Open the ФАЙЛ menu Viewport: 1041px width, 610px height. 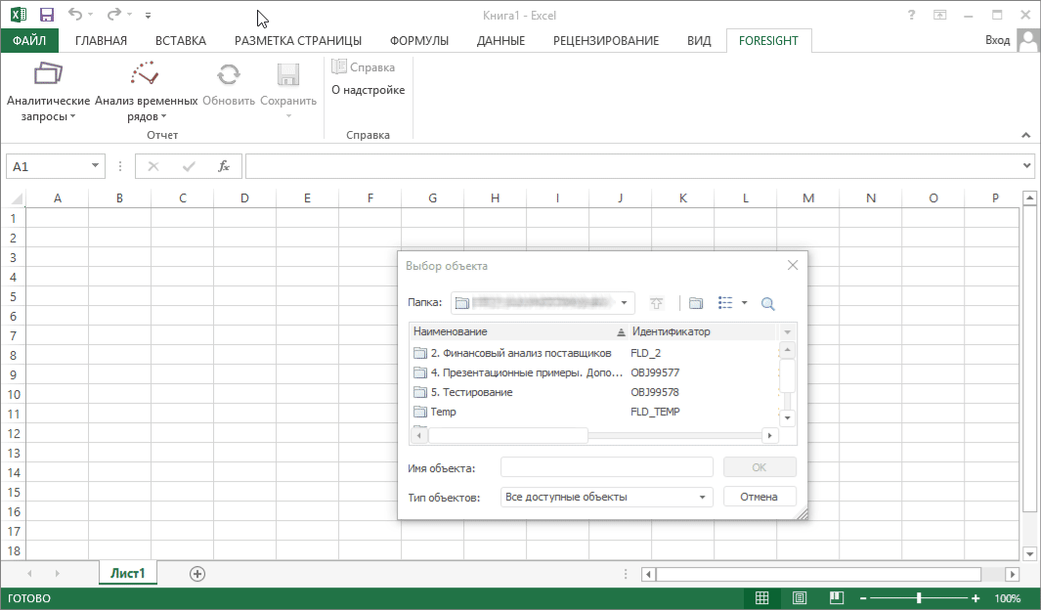[29, 40]
